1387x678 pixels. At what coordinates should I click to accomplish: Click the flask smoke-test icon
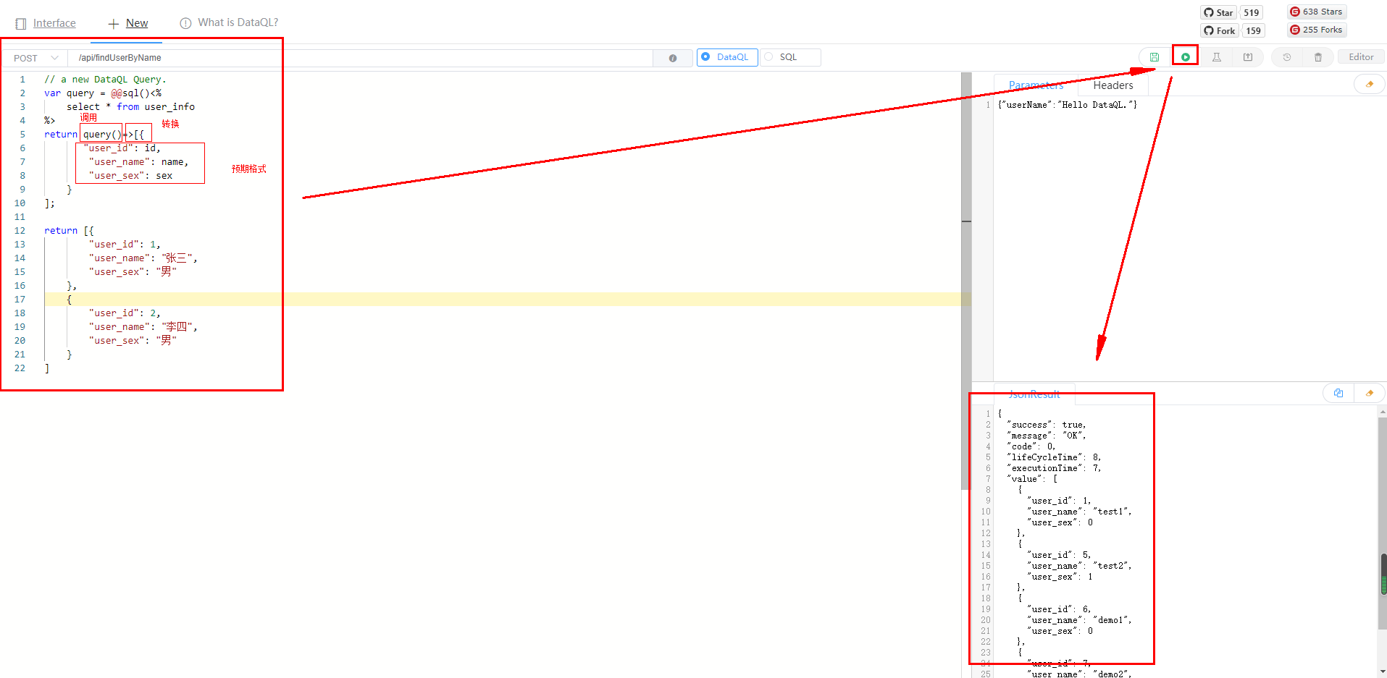click(1217, 57)
